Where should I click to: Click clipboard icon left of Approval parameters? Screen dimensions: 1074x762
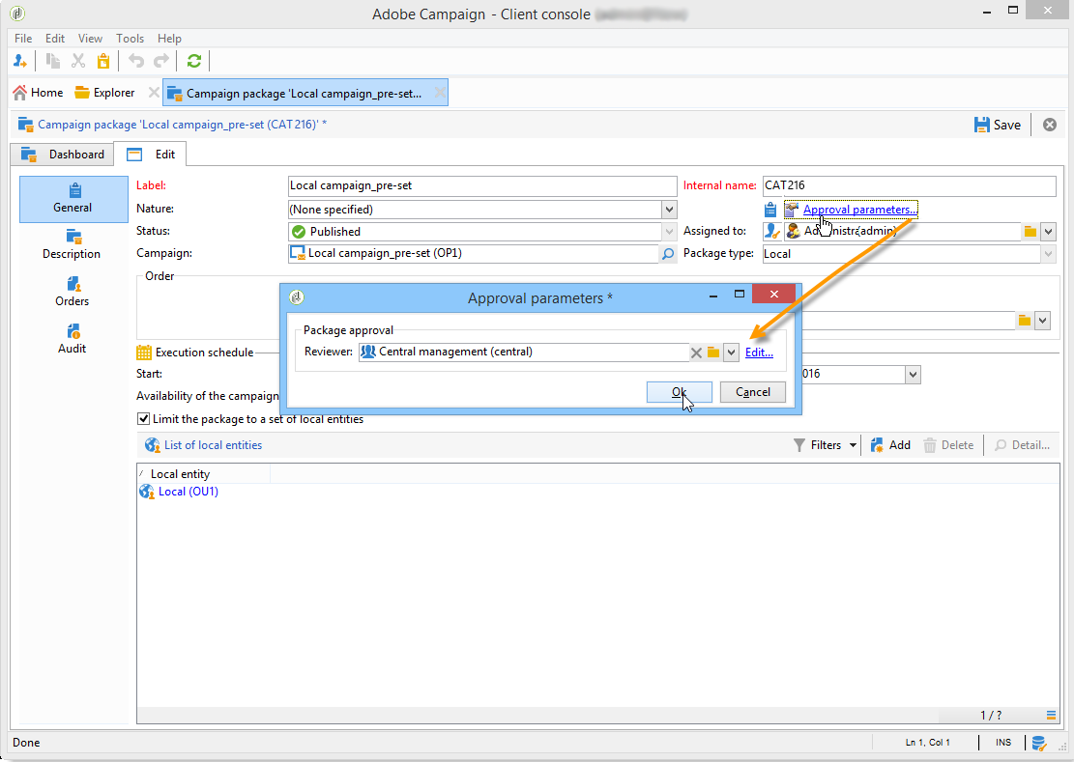(769, 210)
